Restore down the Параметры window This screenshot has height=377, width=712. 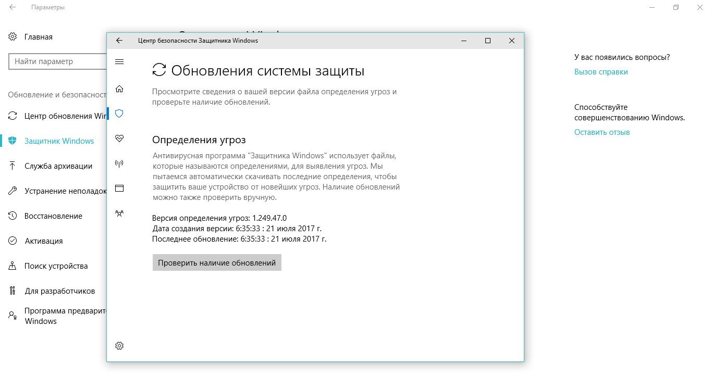(x=676, y=8)
